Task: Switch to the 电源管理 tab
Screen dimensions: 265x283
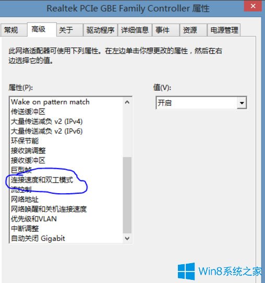Action: [224, 30]
